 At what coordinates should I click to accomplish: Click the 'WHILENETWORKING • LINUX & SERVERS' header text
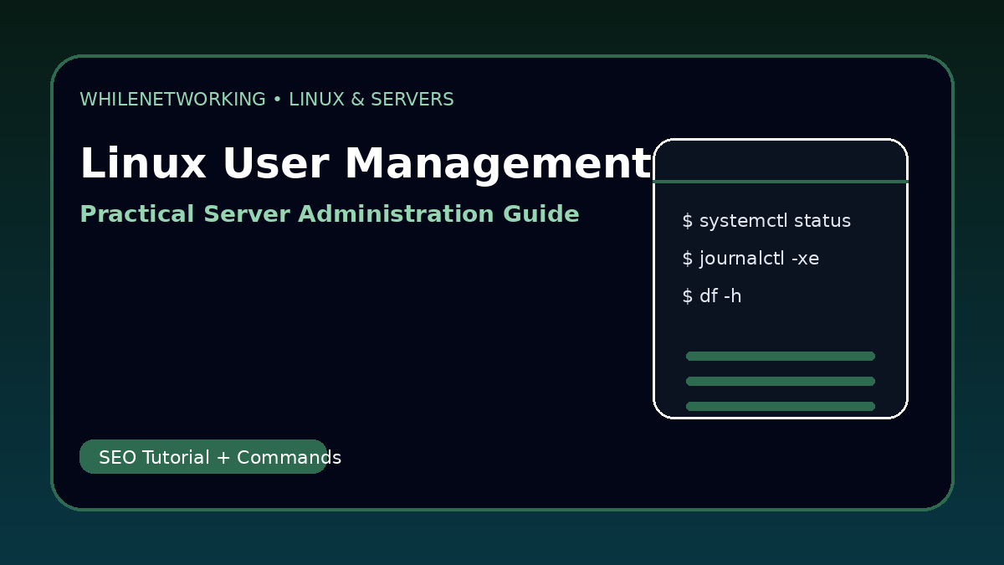pos(267,100)
